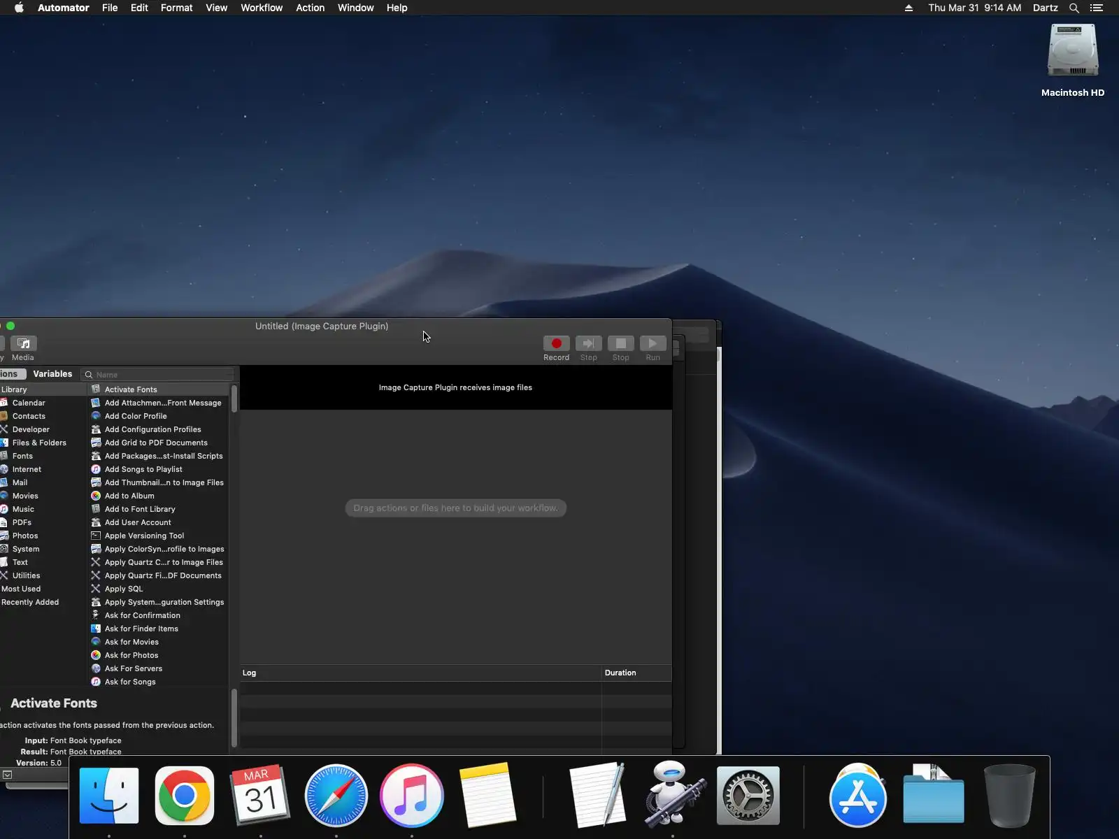
Task: Open Spotlight search in the menu bar
Action: (1074, 8)
